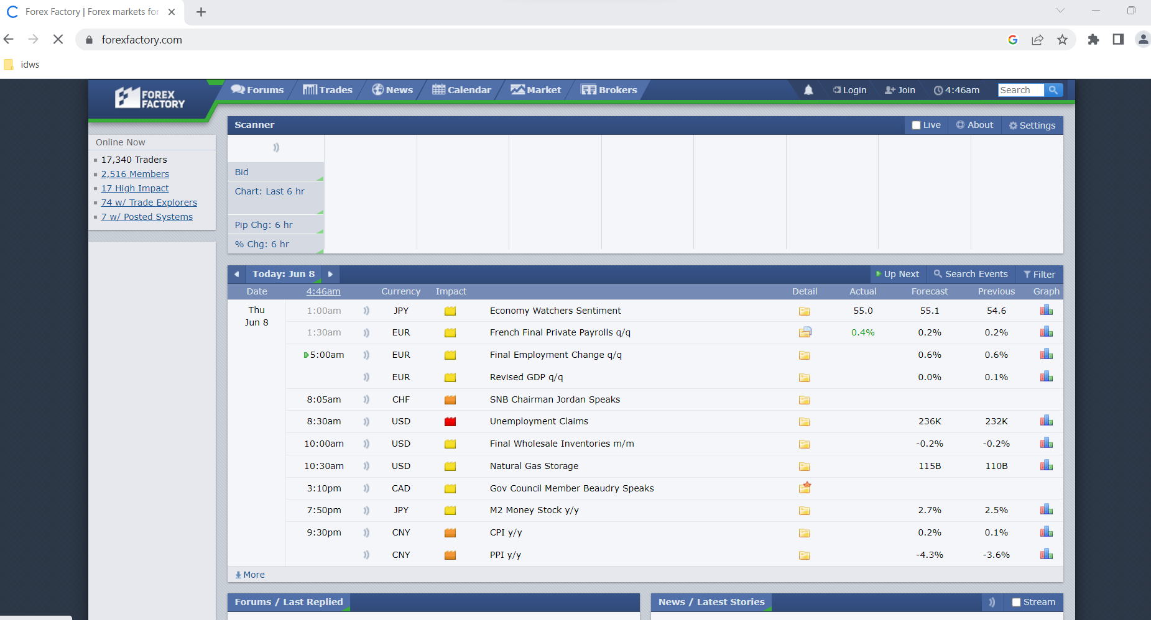1151x620 pixels.
Task: Toggle sound alert for Economy Watchers 1:00am
Action: [x=366, y=311]
